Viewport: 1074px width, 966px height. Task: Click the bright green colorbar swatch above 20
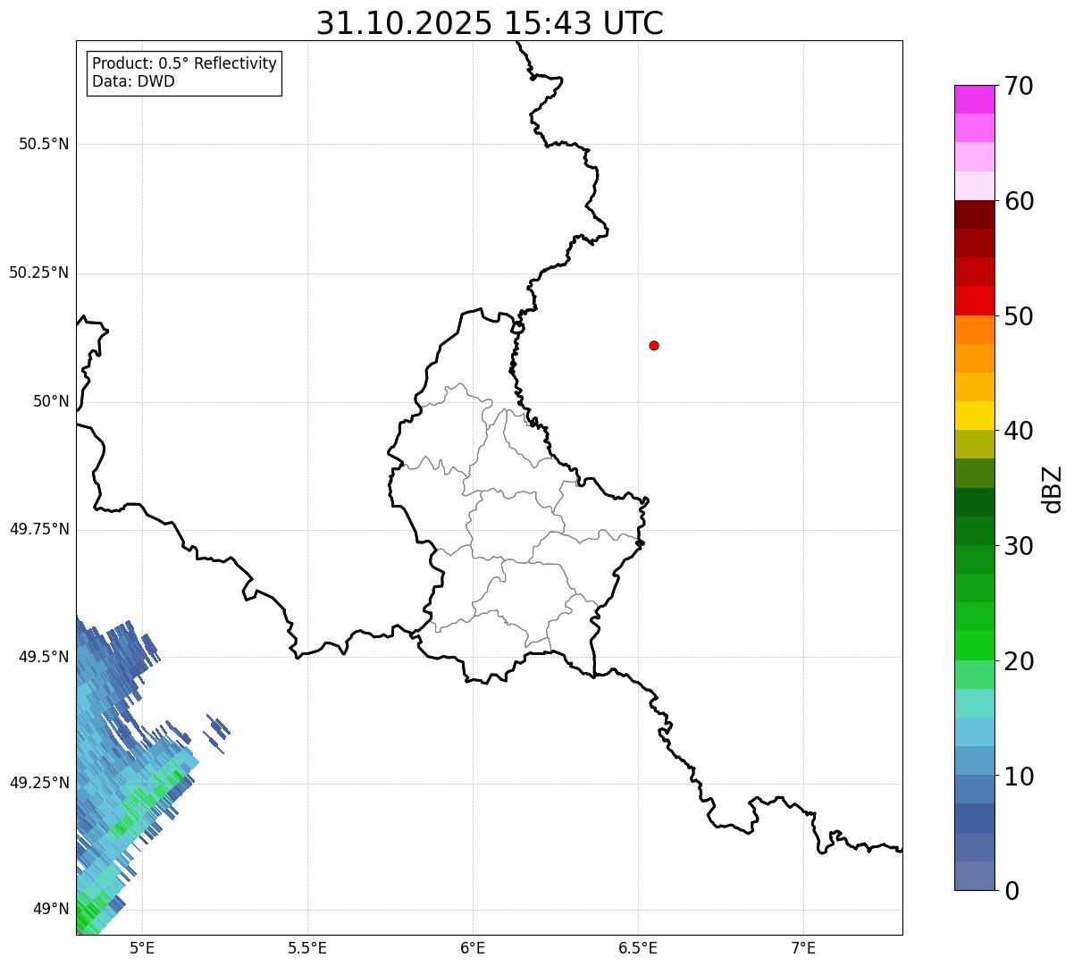click(974, 645)
